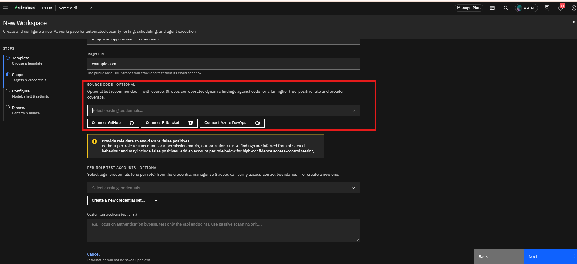This screenshot has height=264, width=577.
Task: Click Connect Bitbucket button
Action: 169,123
